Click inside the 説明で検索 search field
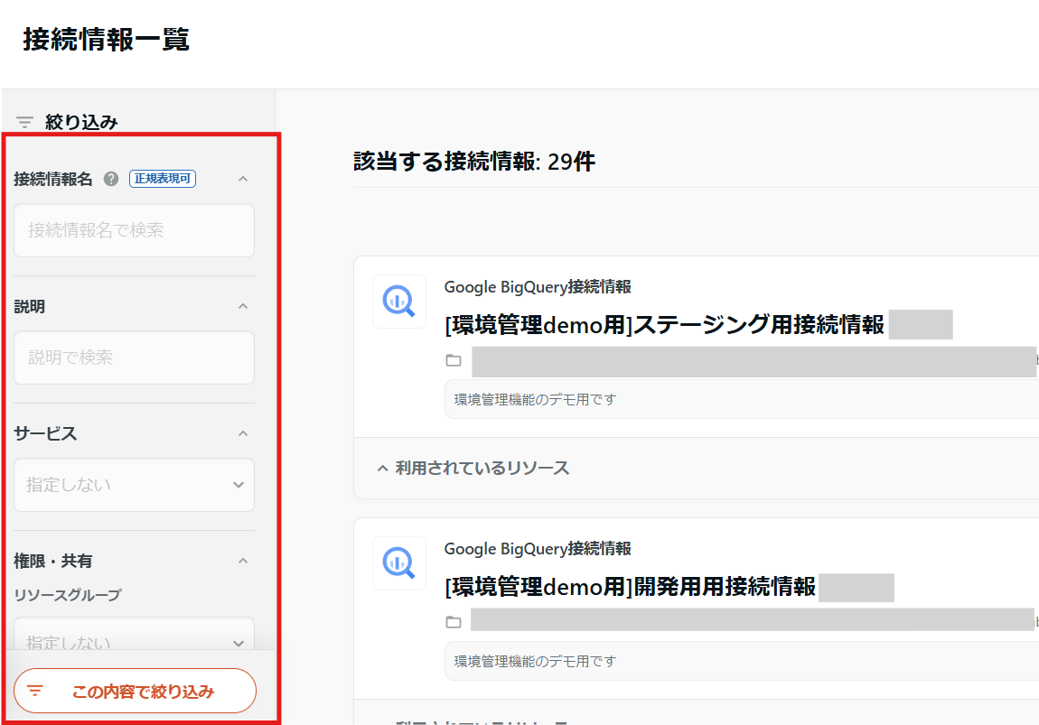 tap(134, 358)
